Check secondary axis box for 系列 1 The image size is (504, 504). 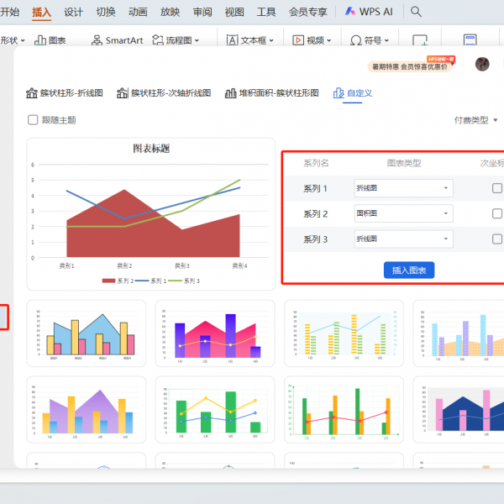point(497,188)
